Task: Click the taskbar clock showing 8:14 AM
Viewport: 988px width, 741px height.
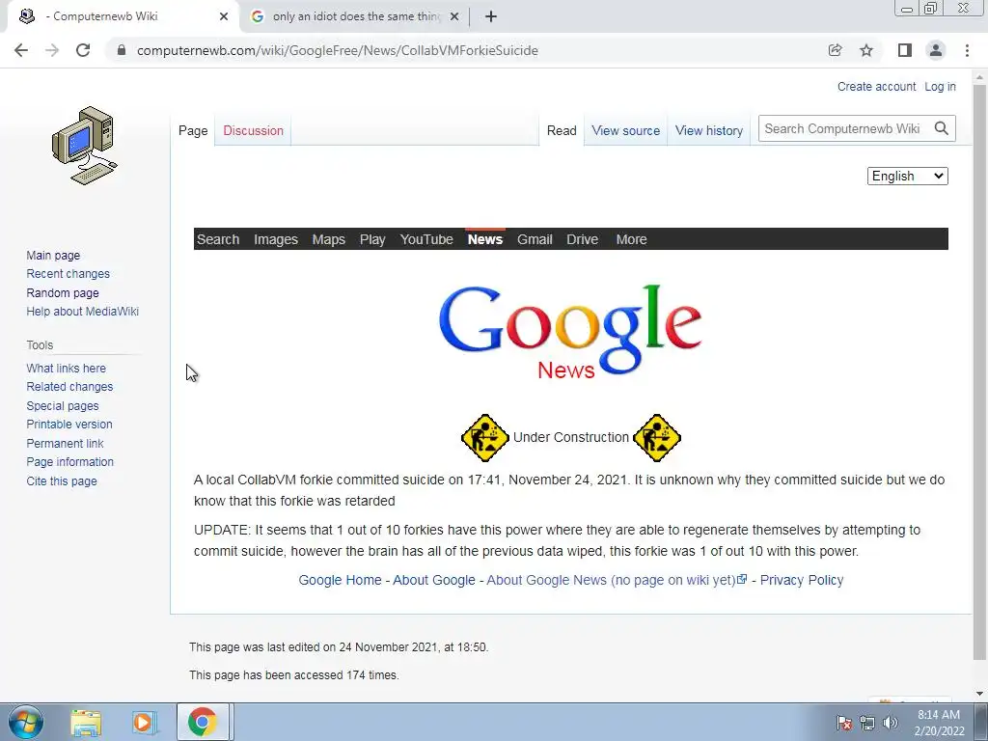Action: point(939,723)
